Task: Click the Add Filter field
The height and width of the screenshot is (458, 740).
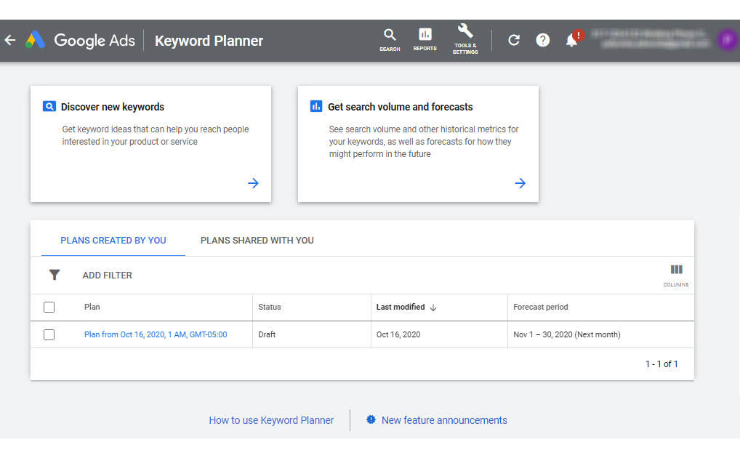Action: 108,276
